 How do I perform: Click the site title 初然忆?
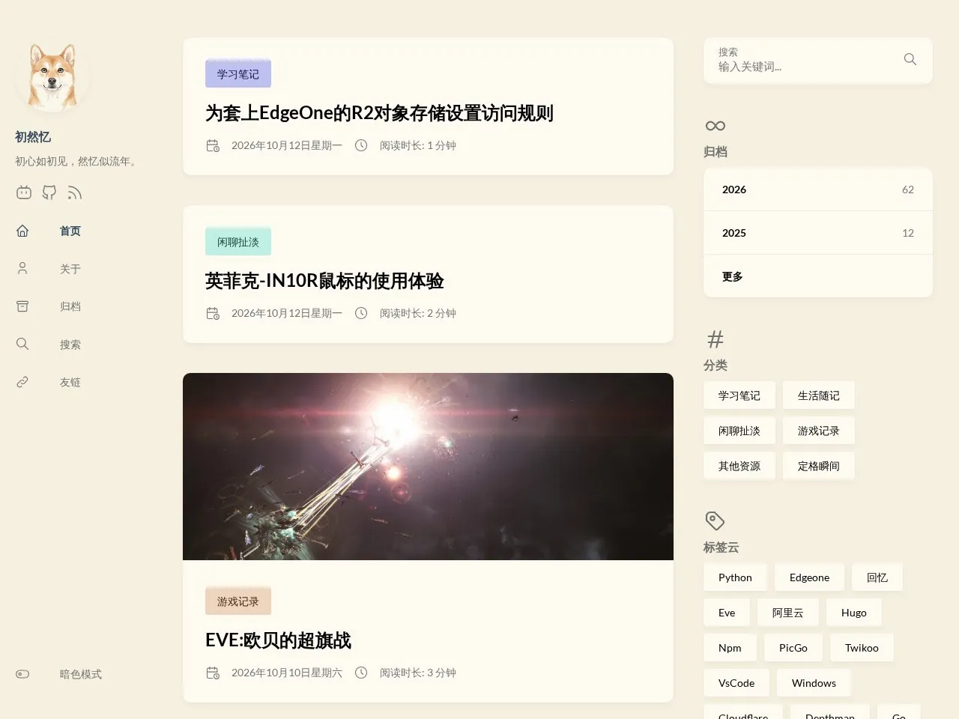(x=33, y=137)
